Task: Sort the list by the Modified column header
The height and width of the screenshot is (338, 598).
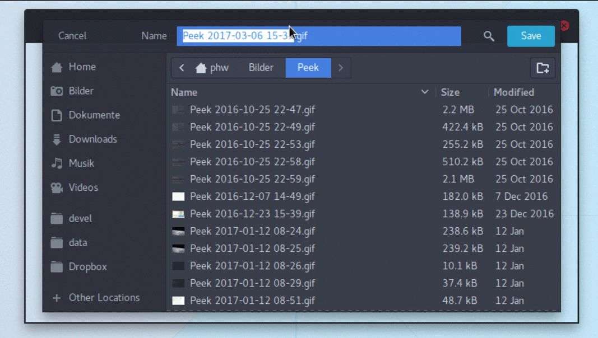Action: click(514, 92)
